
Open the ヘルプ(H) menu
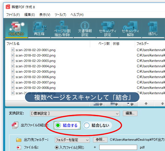point(77,15)
